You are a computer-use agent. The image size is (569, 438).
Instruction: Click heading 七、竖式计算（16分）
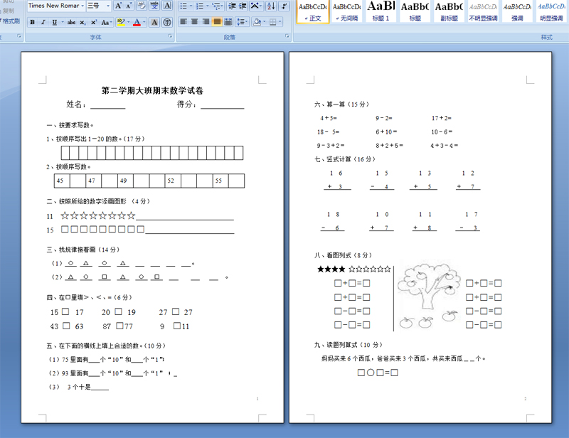click(x=345, y=159)
